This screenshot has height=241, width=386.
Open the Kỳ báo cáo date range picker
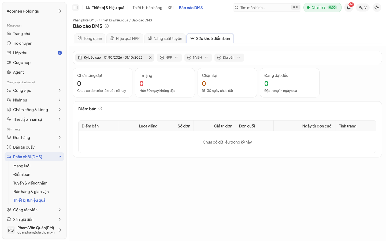pos(110,58)
